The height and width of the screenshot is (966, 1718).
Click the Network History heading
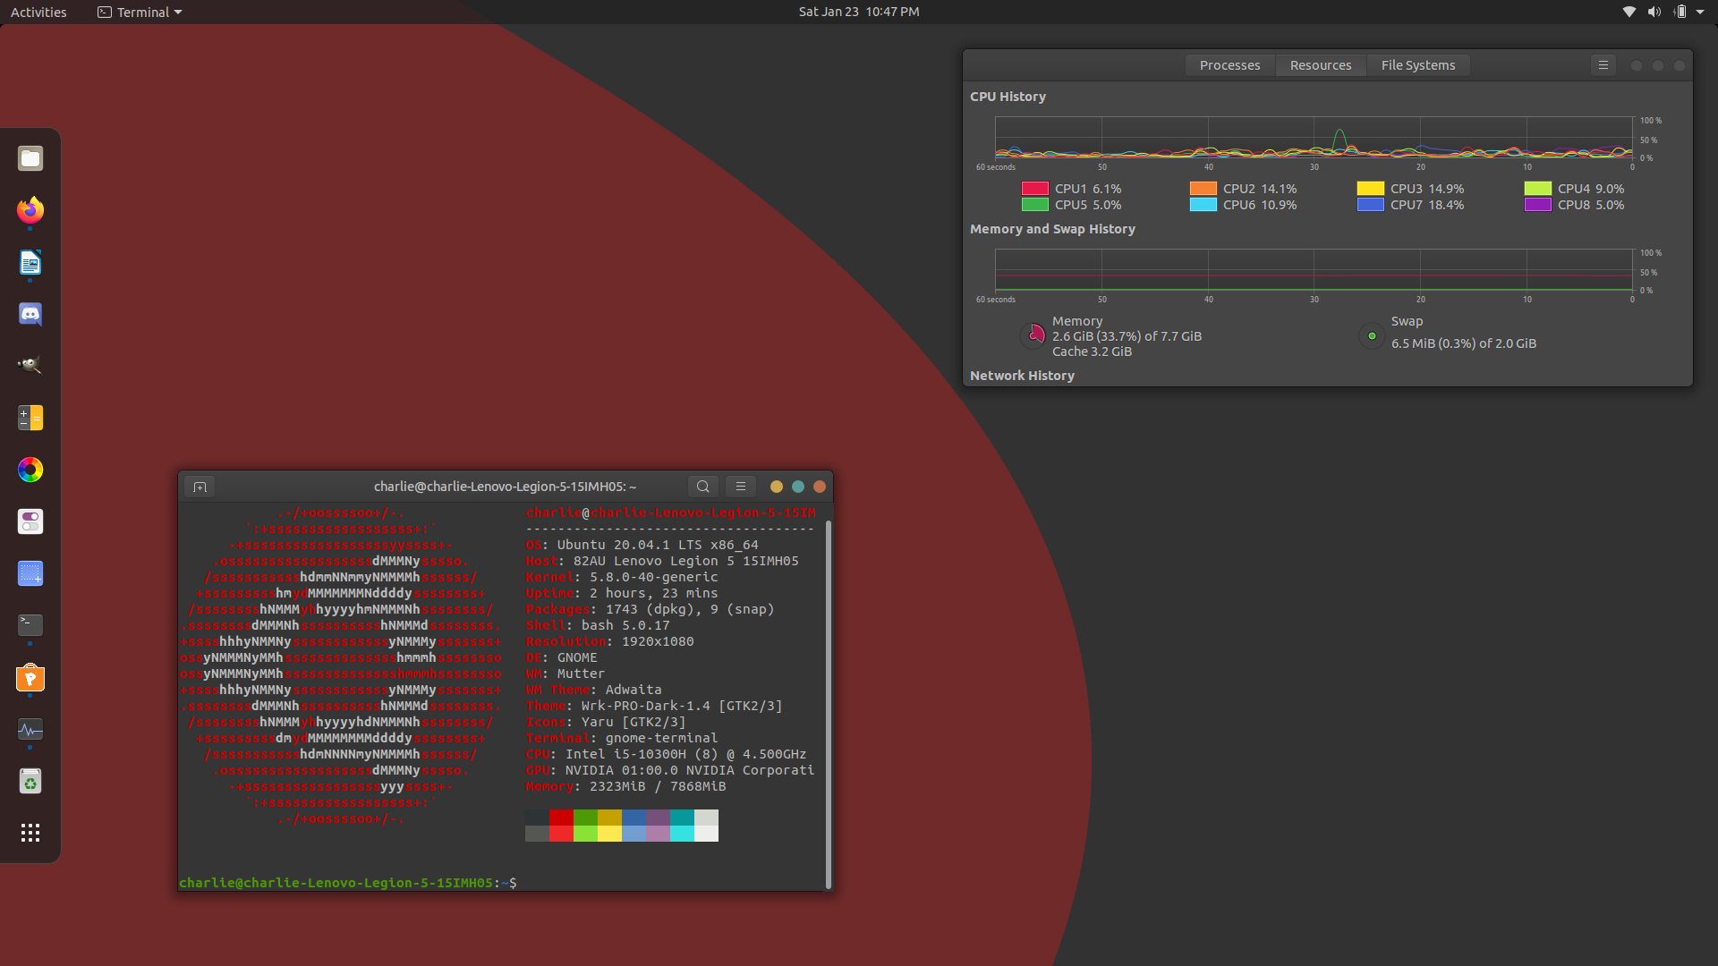click(x=1022, y=376)
